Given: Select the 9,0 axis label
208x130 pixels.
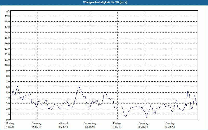Looking at the screenshot, I should 8,70.
